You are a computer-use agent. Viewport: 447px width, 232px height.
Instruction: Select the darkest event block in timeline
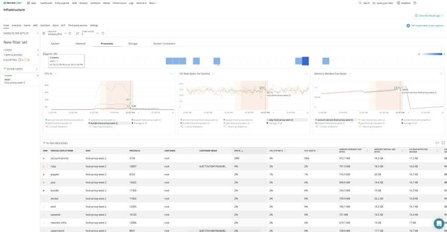click(305, 61)
